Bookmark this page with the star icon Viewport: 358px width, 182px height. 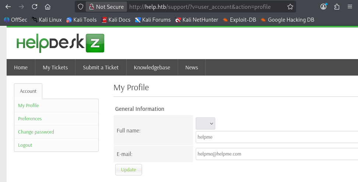coord(290,7)
